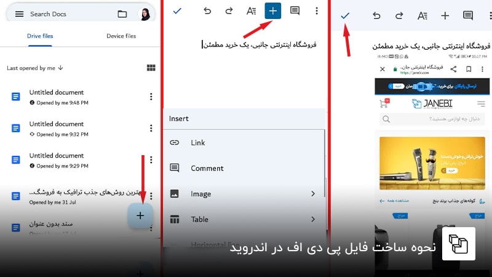Image resolution: width=492 pixels, height=277 pixels.
Task: Add comment icon in right editor toolbar
Action: click(x=468, y=15)
